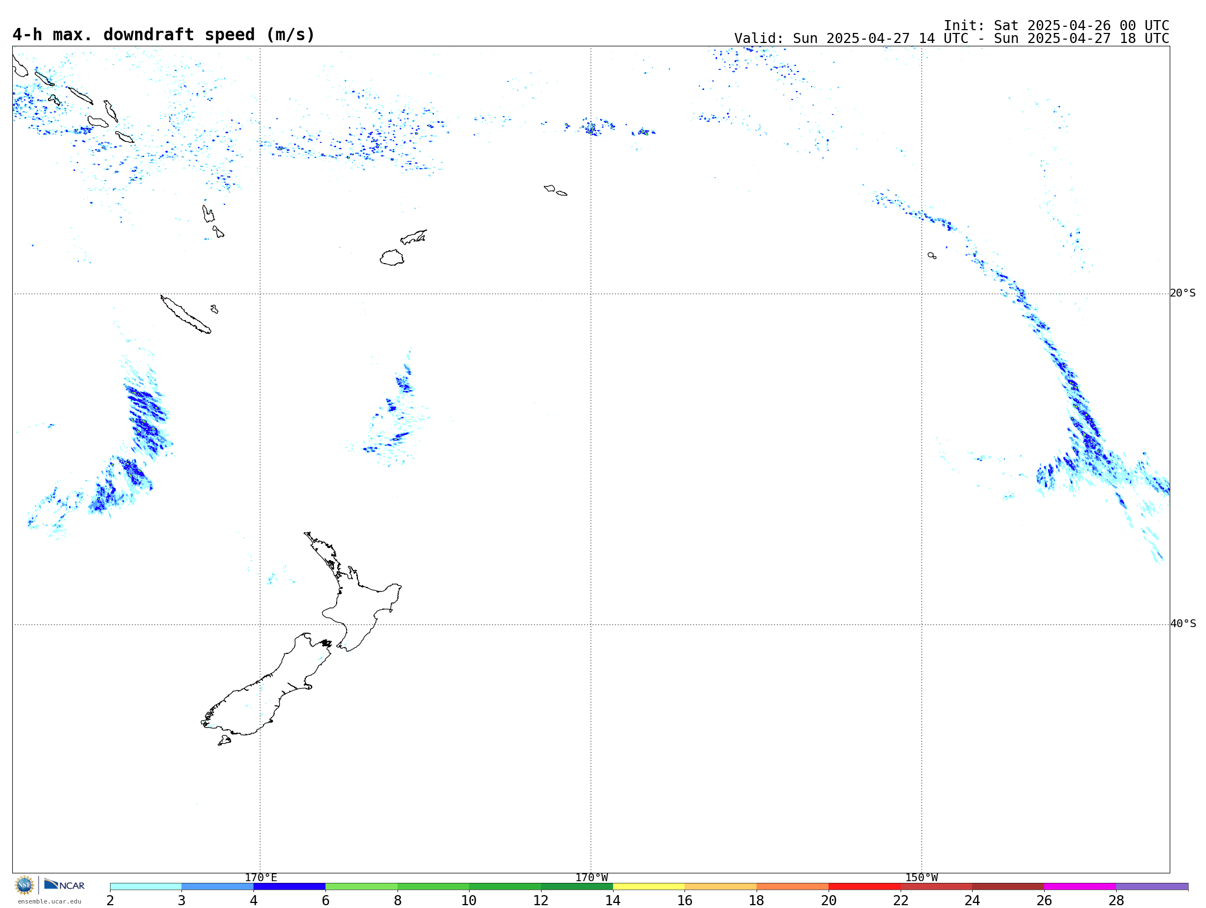Click the bright red 20-22 colorbar segment
Image resolution: width=1206 pixels, height=908 pixels.
(x=865, y=887)
